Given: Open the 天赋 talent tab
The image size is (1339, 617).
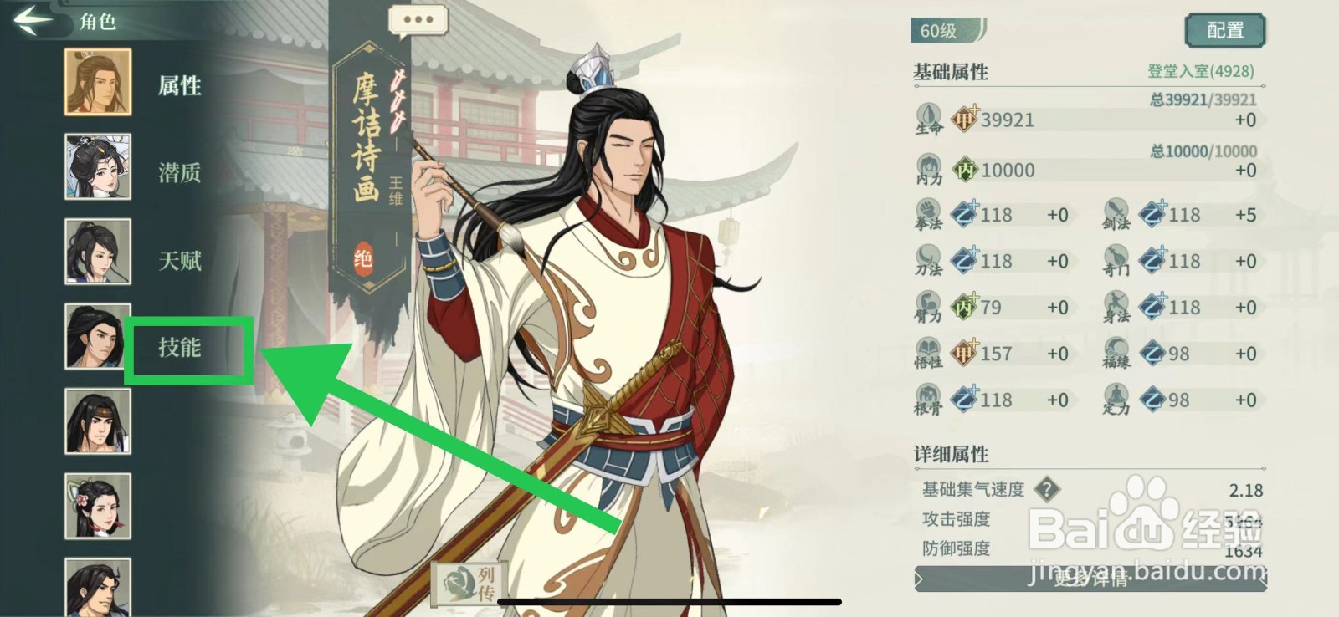Looking at the screenshot, I should pyautogui.click(x=180, y=261).
